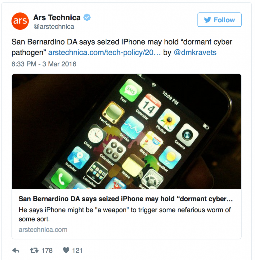The height and width of the screenshot is (260, 255).
Task: Open the @arstechnica handle
Action: (54, 26)
